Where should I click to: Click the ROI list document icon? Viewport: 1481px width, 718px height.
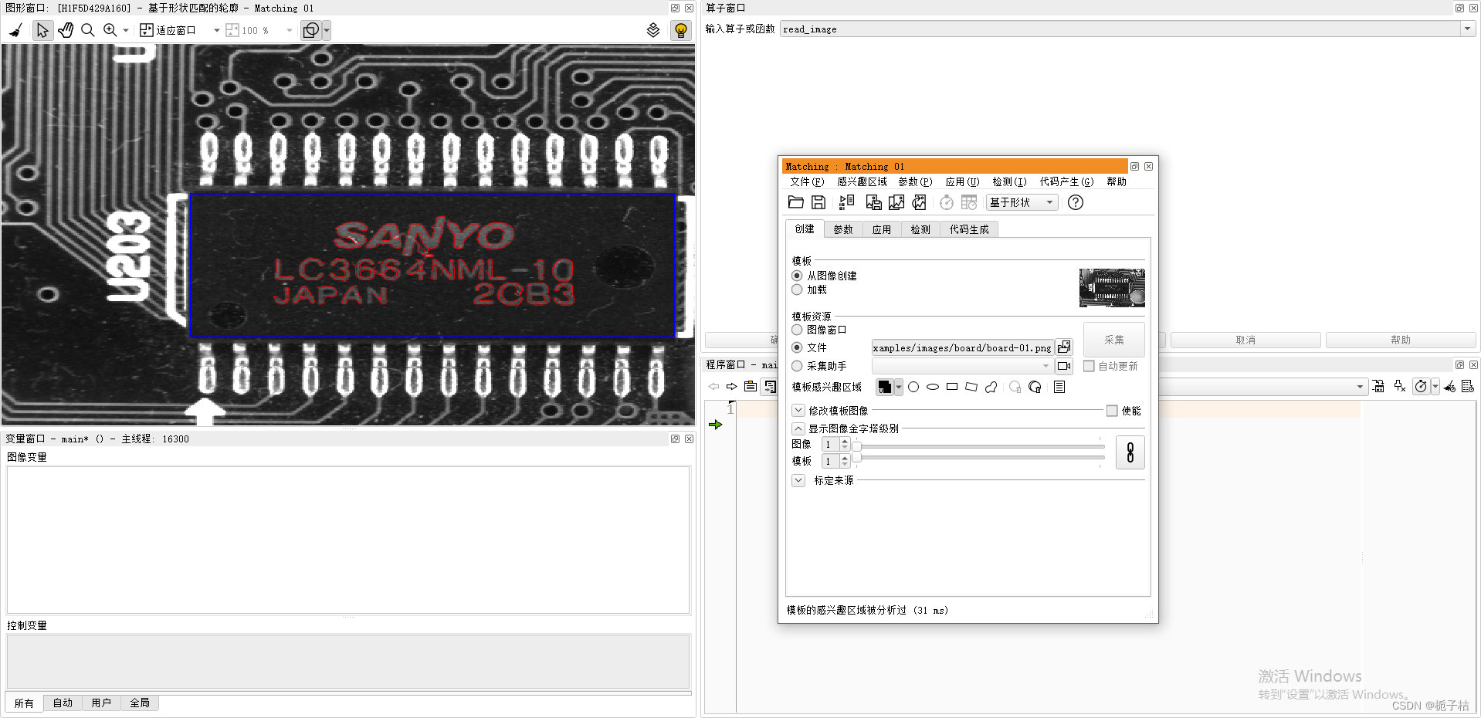point(1059,387)
